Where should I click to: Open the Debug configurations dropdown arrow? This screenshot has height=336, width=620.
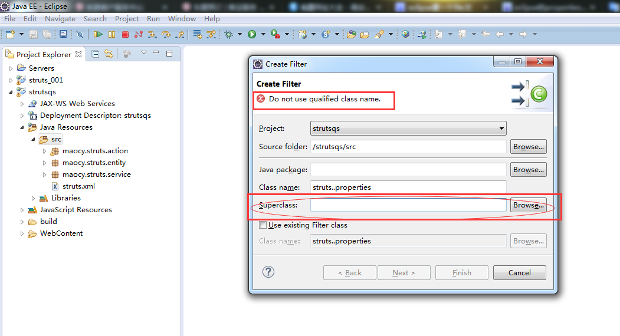[x=240, y=34]
